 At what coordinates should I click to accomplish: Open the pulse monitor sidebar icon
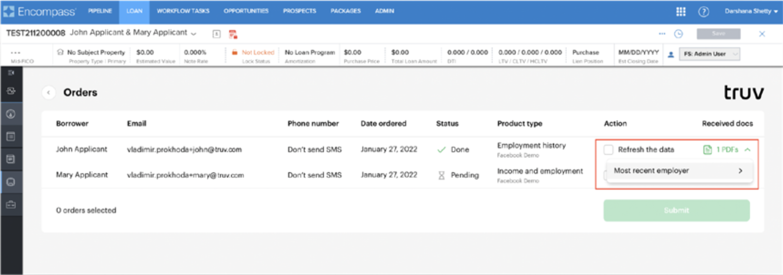pyautogui.click(x=11, y=91)
